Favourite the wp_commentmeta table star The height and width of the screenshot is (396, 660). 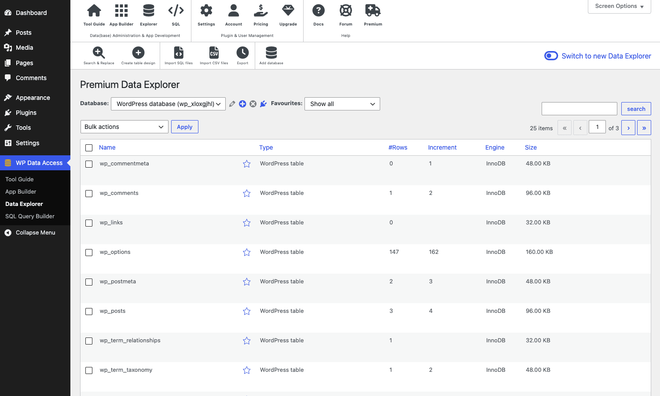click(x=247, y=164)
